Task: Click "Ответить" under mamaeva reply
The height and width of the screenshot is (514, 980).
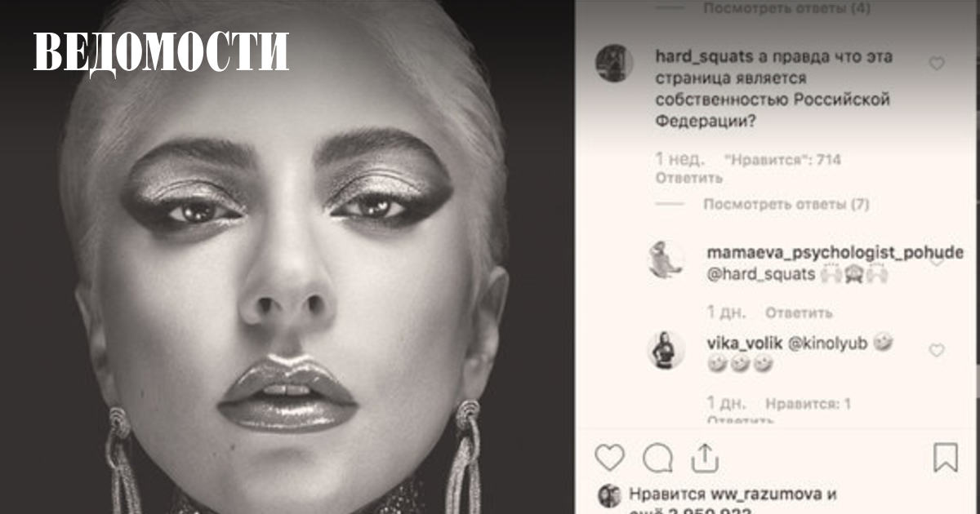Action: tap(799, 312)
